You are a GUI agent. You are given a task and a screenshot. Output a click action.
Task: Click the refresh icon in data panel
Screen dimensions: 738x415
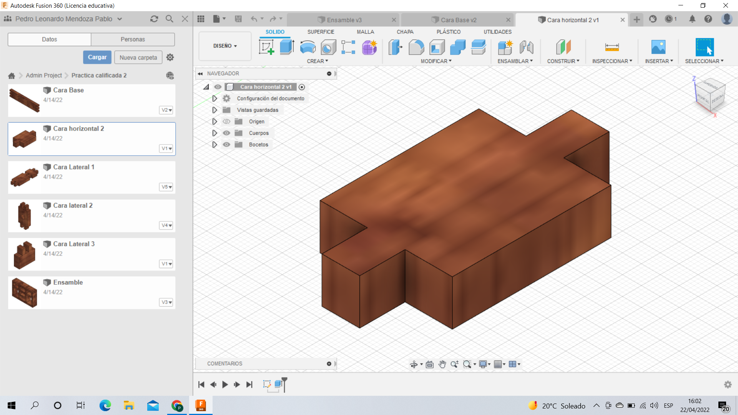point(154,19)
